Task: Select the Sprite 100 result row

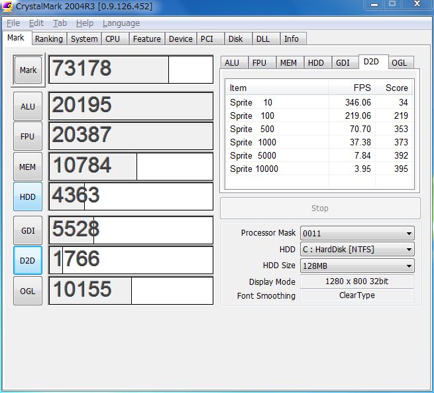Action: click(319, 116)
